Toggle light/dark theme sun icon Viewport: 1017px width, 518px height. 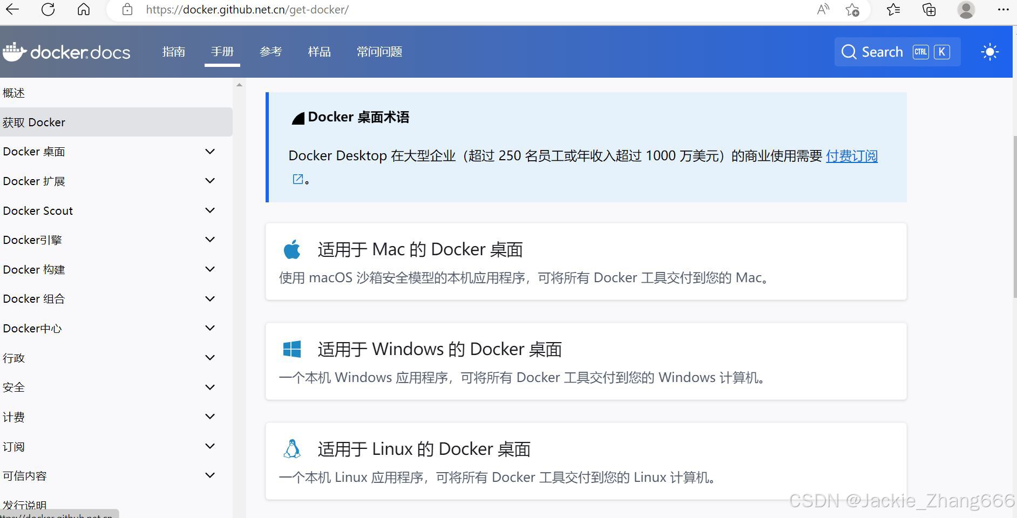click(x=990, y=52)
